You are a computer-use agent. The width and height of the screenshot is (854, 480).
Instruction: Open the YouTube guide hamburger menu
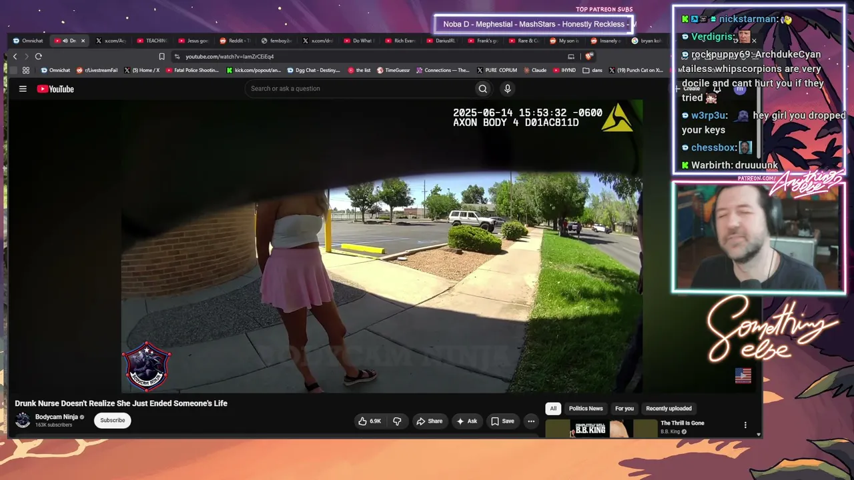(x=23, y=89)
